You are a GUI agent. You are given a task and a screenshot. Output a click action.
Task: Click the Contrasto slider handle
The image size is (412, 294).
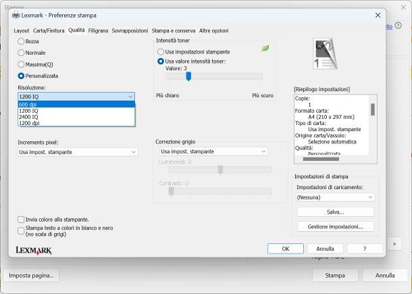click(171, 191)
